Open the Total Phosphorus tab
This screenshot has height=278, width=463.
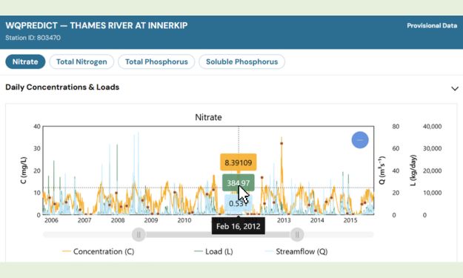[x=156, y=62]
